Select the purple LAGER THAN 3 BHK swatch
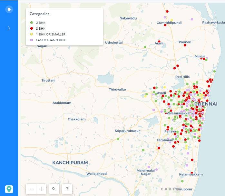Screen dimensions: 225x196 tap(32, 40)
